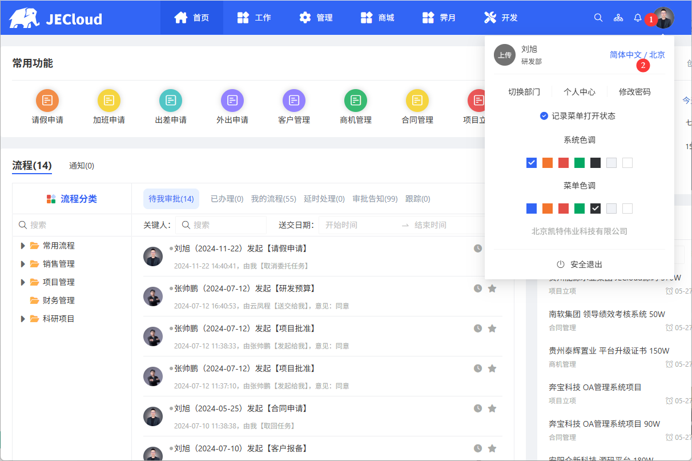Open the 加班申请 shortcut icon
The height and width of the screenshot is (461, 692).
click(x=109, y=101)
